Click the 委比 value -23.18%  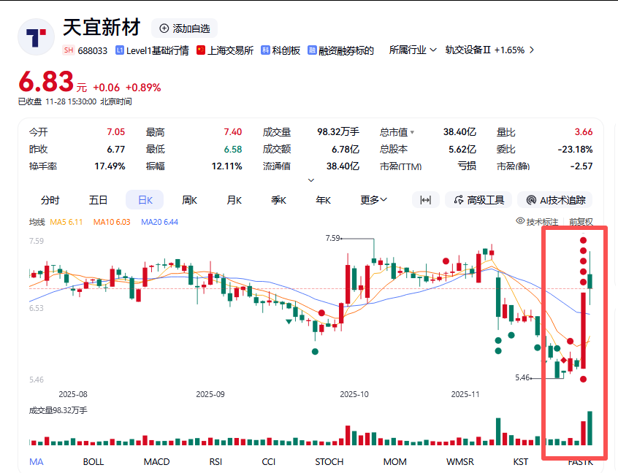pos(575,149)
